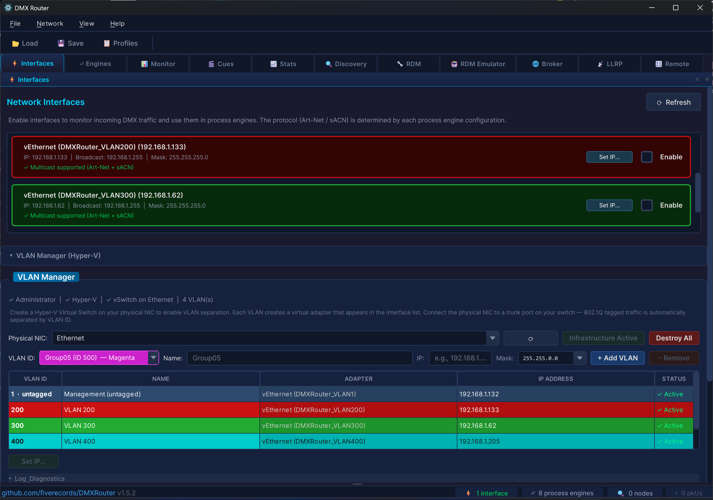Click the arrows icon on Engines tab
Image resolution: width=713 pixels, height=500 pixels.
coord(82,64)
